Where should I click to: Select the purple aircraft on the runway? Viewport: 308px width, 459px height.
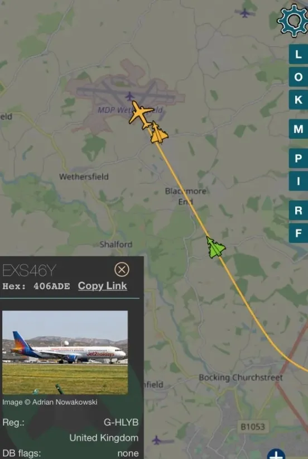(x=129, y=96)
